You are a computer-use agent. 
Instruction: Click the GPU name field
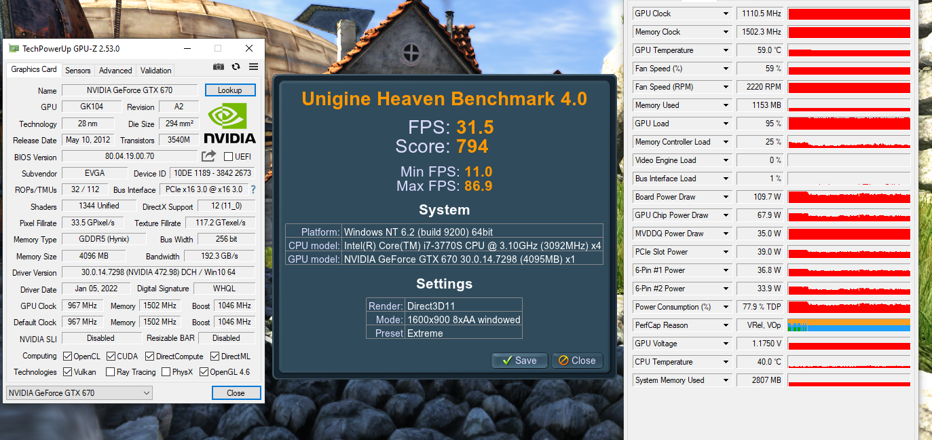[130, 90]
